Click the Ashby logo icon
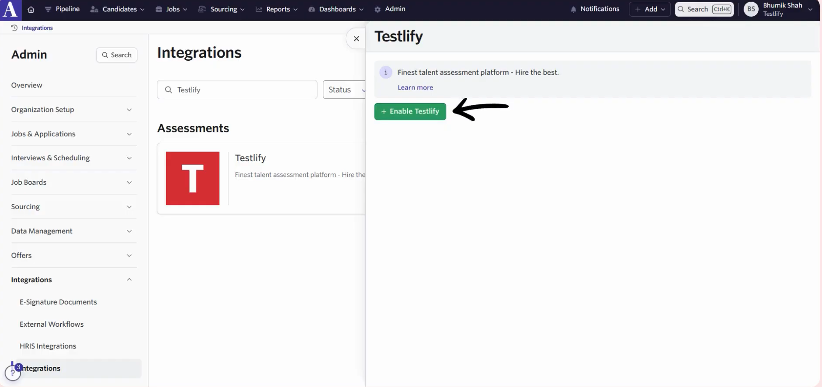822x387 pixels. (x=10, y=10)
